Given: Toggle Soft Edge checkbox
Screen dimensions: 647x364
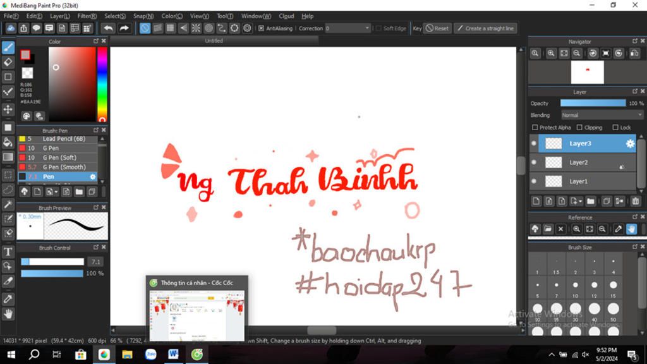Looking at the screenshot, I should pyautogui.click(x=378, y=28).
